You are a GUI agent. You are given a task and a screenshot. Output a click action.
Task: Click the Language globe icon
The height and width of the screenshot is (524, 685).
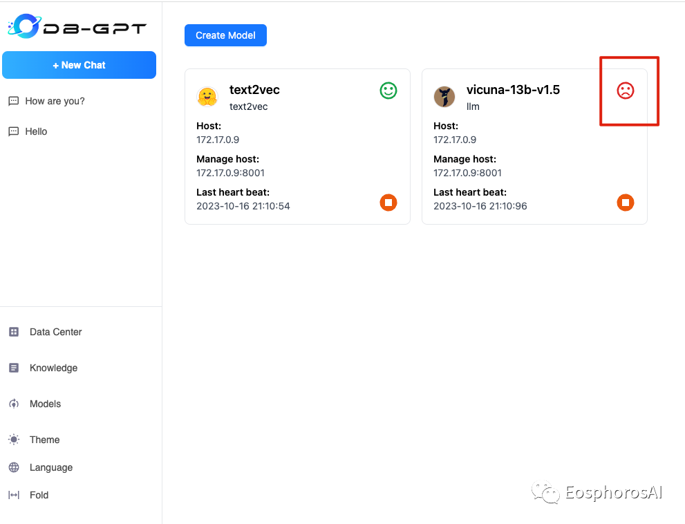coord(14,467)
